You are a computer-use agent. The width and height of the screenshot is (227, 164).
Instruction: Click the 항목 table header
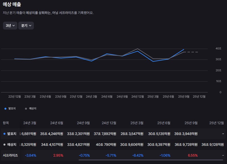click(6, 123)
